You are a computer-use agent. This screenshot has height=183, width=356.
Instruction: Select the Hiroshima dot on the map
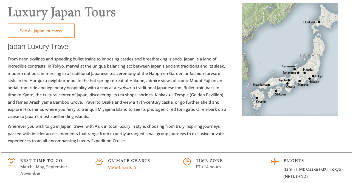pos(269,85)
